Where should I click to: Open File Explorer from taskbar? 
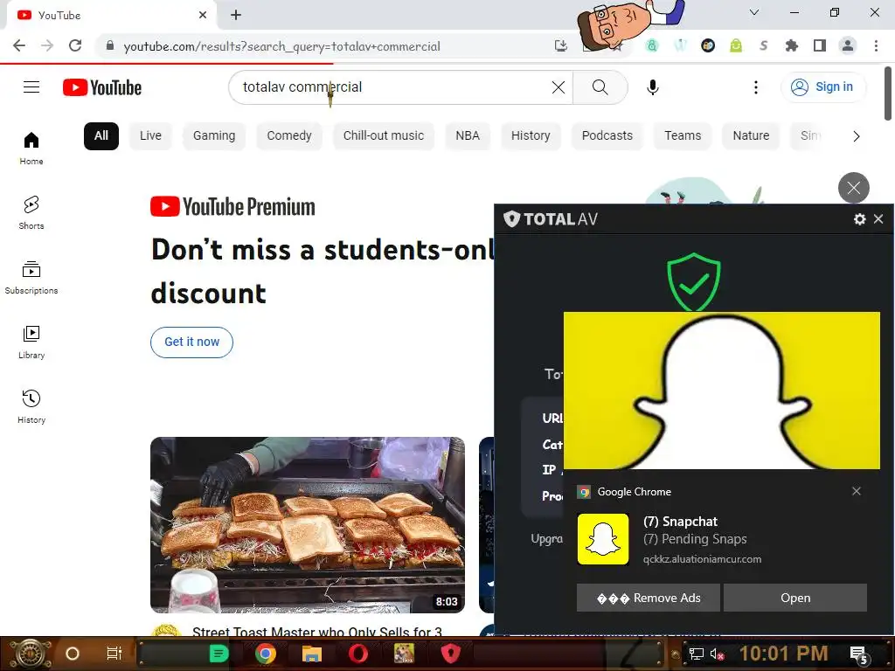pyautogui.click(x=312, y=654)
